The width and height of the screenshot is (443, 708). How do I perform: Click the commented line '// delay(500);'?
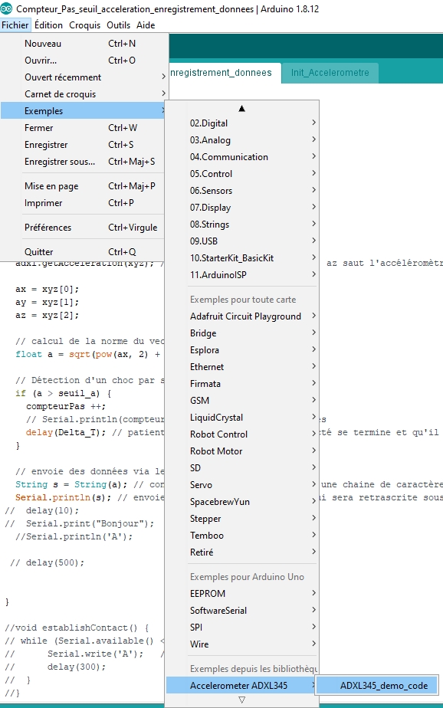point(47,562)
